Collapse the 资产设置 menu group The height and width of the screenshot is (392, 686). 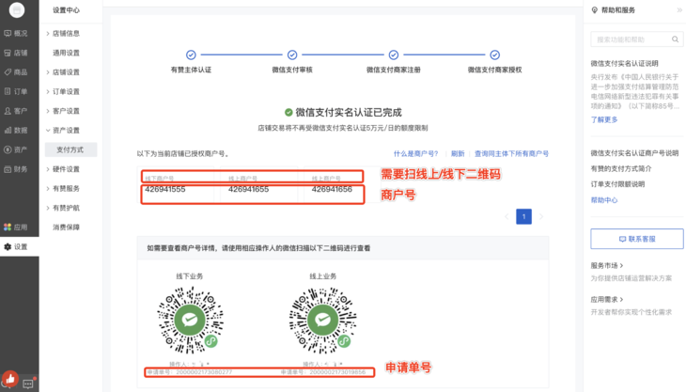coord(64,130)
